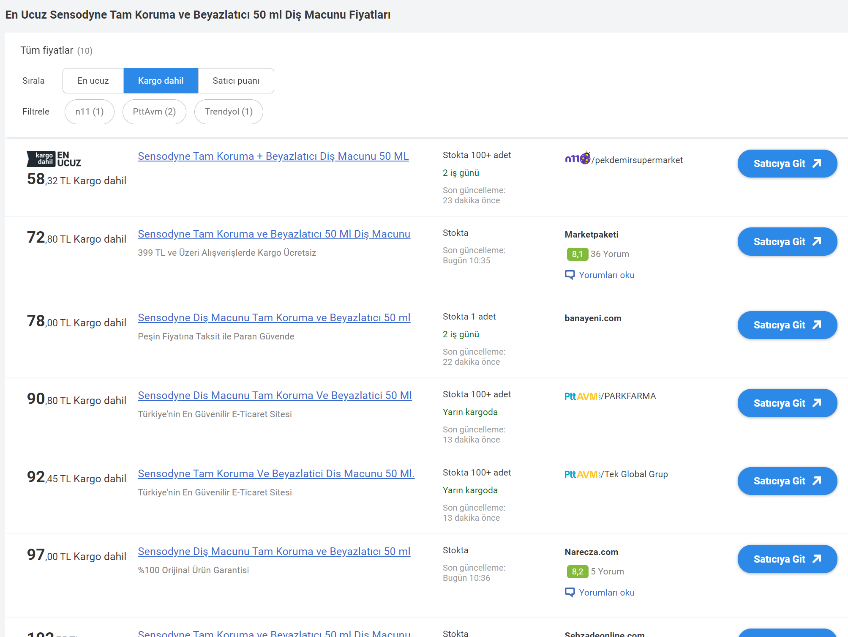Open the 90,80 TL PARKFARMA product title link

click(x=275, y=396)
